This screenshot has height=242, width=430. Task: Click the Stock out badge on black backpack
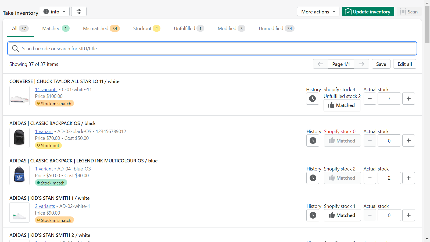[x=48, y=145]
